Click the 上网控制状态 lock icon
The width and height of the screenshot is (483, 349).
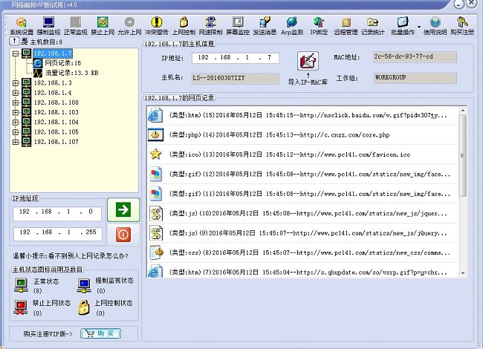coord(83,307)
